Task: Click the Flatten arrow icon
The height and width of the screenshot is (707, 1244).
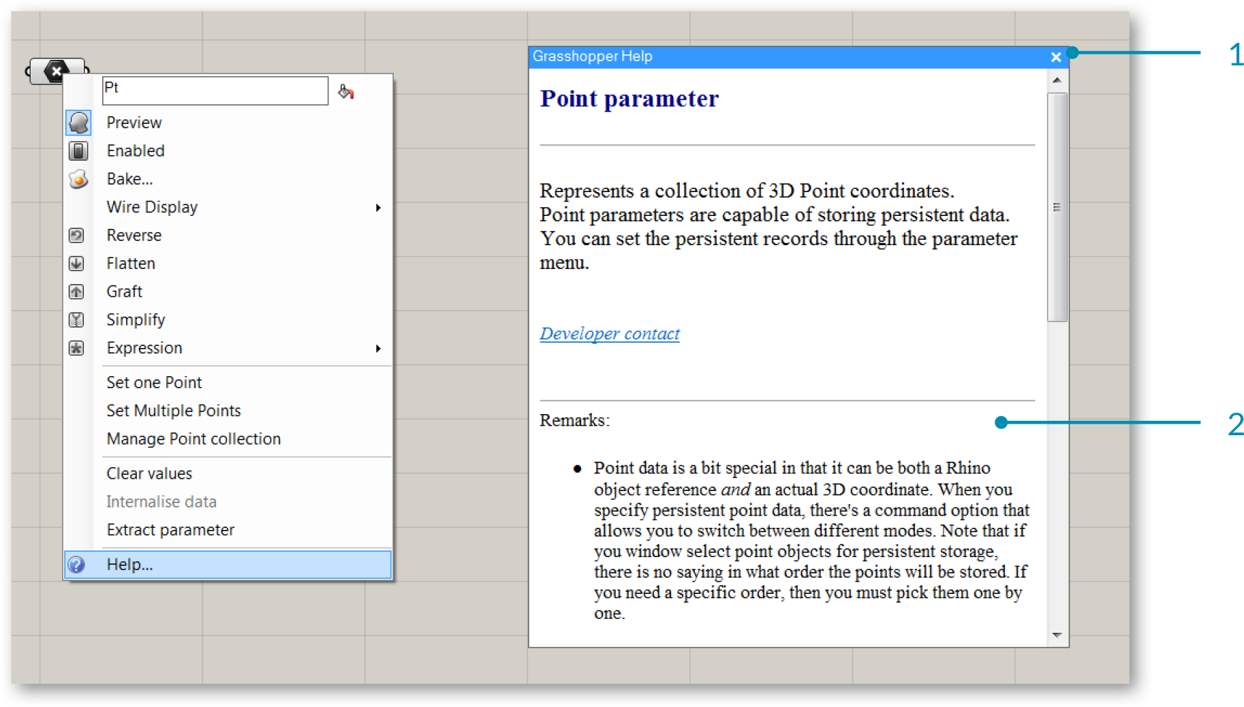Action: [x=76, y=264]
